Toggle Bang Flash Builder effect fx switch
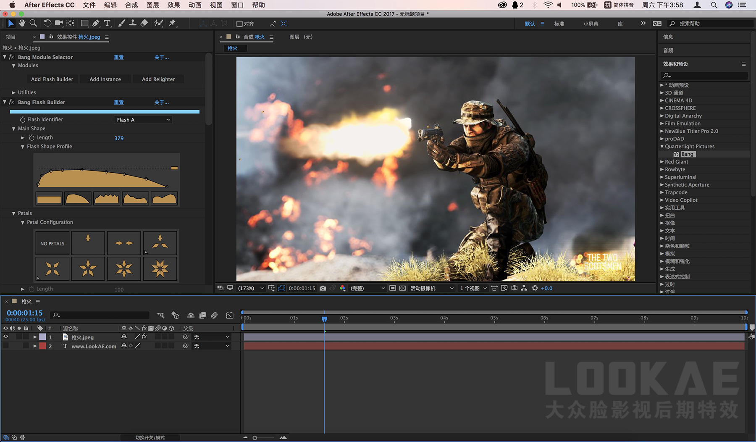Screen dimensions: 756x442 tap(12, 102)
